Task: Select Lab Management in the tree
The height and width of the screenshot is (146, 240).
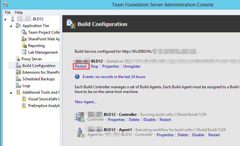Action: 43,52
